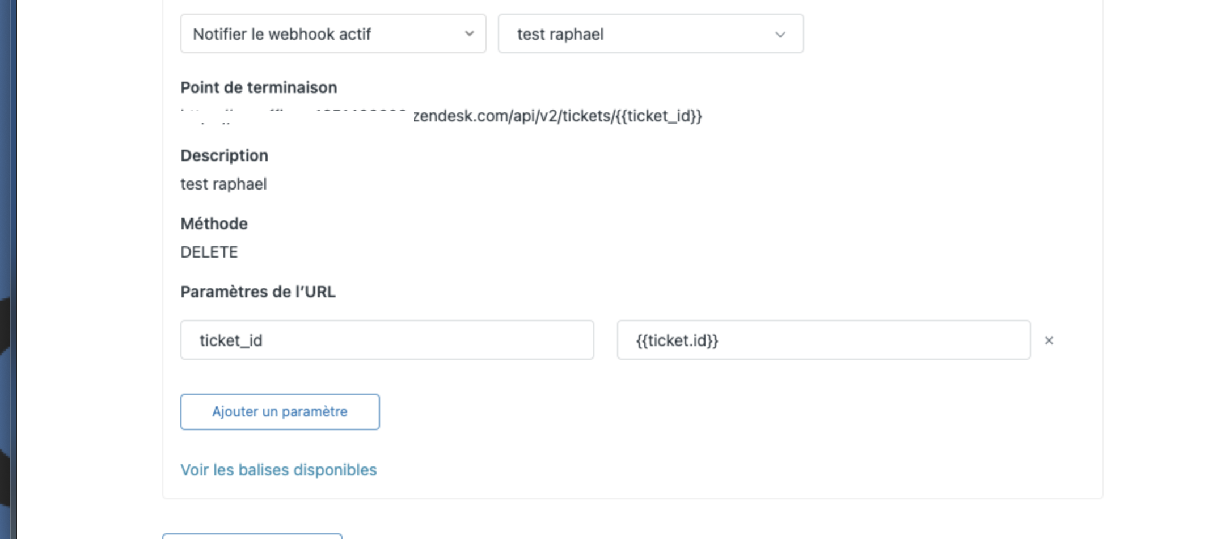Click the obscured subdomain part of the endpoint URL
Image resolution: width=1225 pixels, height=539 pixels.
tap(295, 116)
